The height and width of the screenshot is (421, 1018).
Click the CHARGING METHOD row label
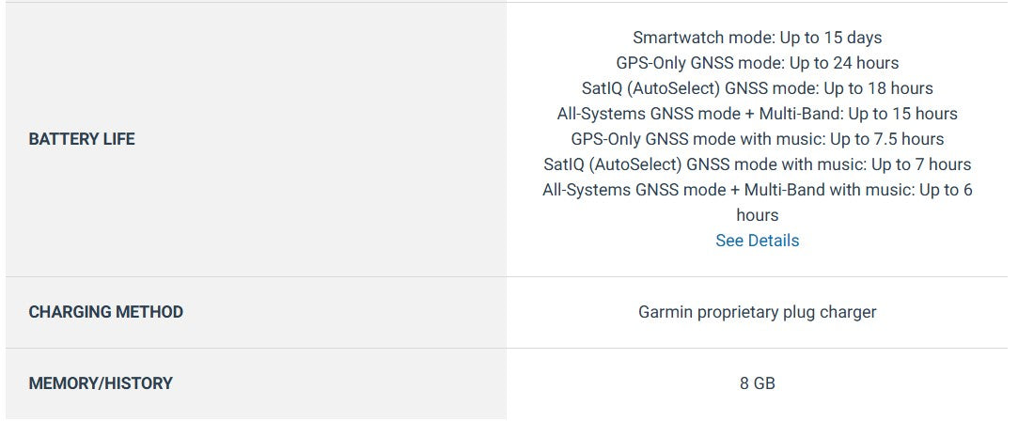[106, 312]
